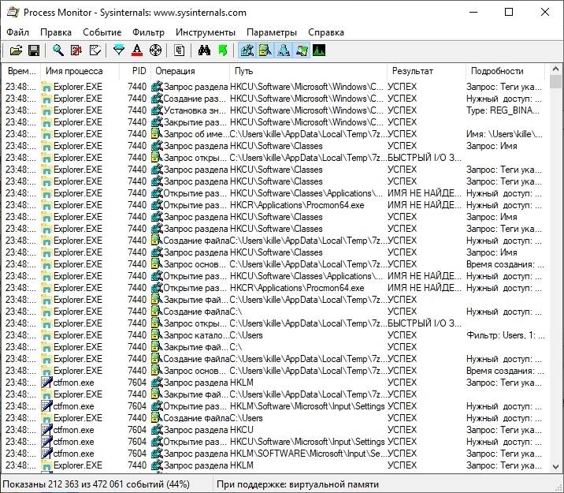
Task: Click the Путь column header
Action: coord(308,71)
